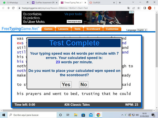Viewport: 158px width, 118px height.
Task: Click the volume speaker tray icon
Action: [137, 115]
